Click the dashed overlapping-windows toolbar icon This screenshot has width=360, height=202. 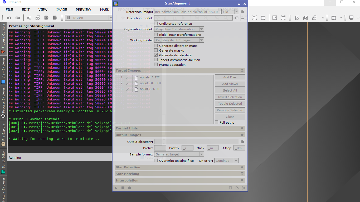(x=255, y=18)
